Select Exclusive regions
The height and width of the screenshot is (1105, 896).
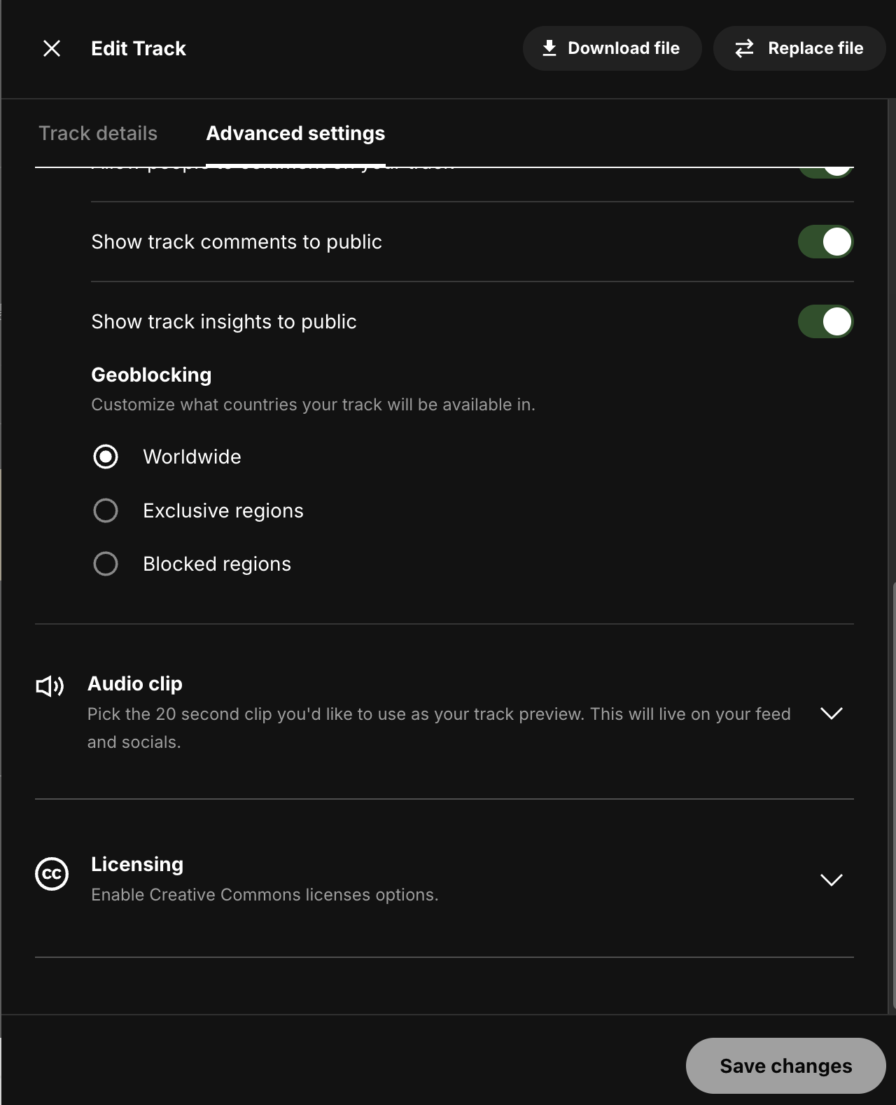(105, 510)
